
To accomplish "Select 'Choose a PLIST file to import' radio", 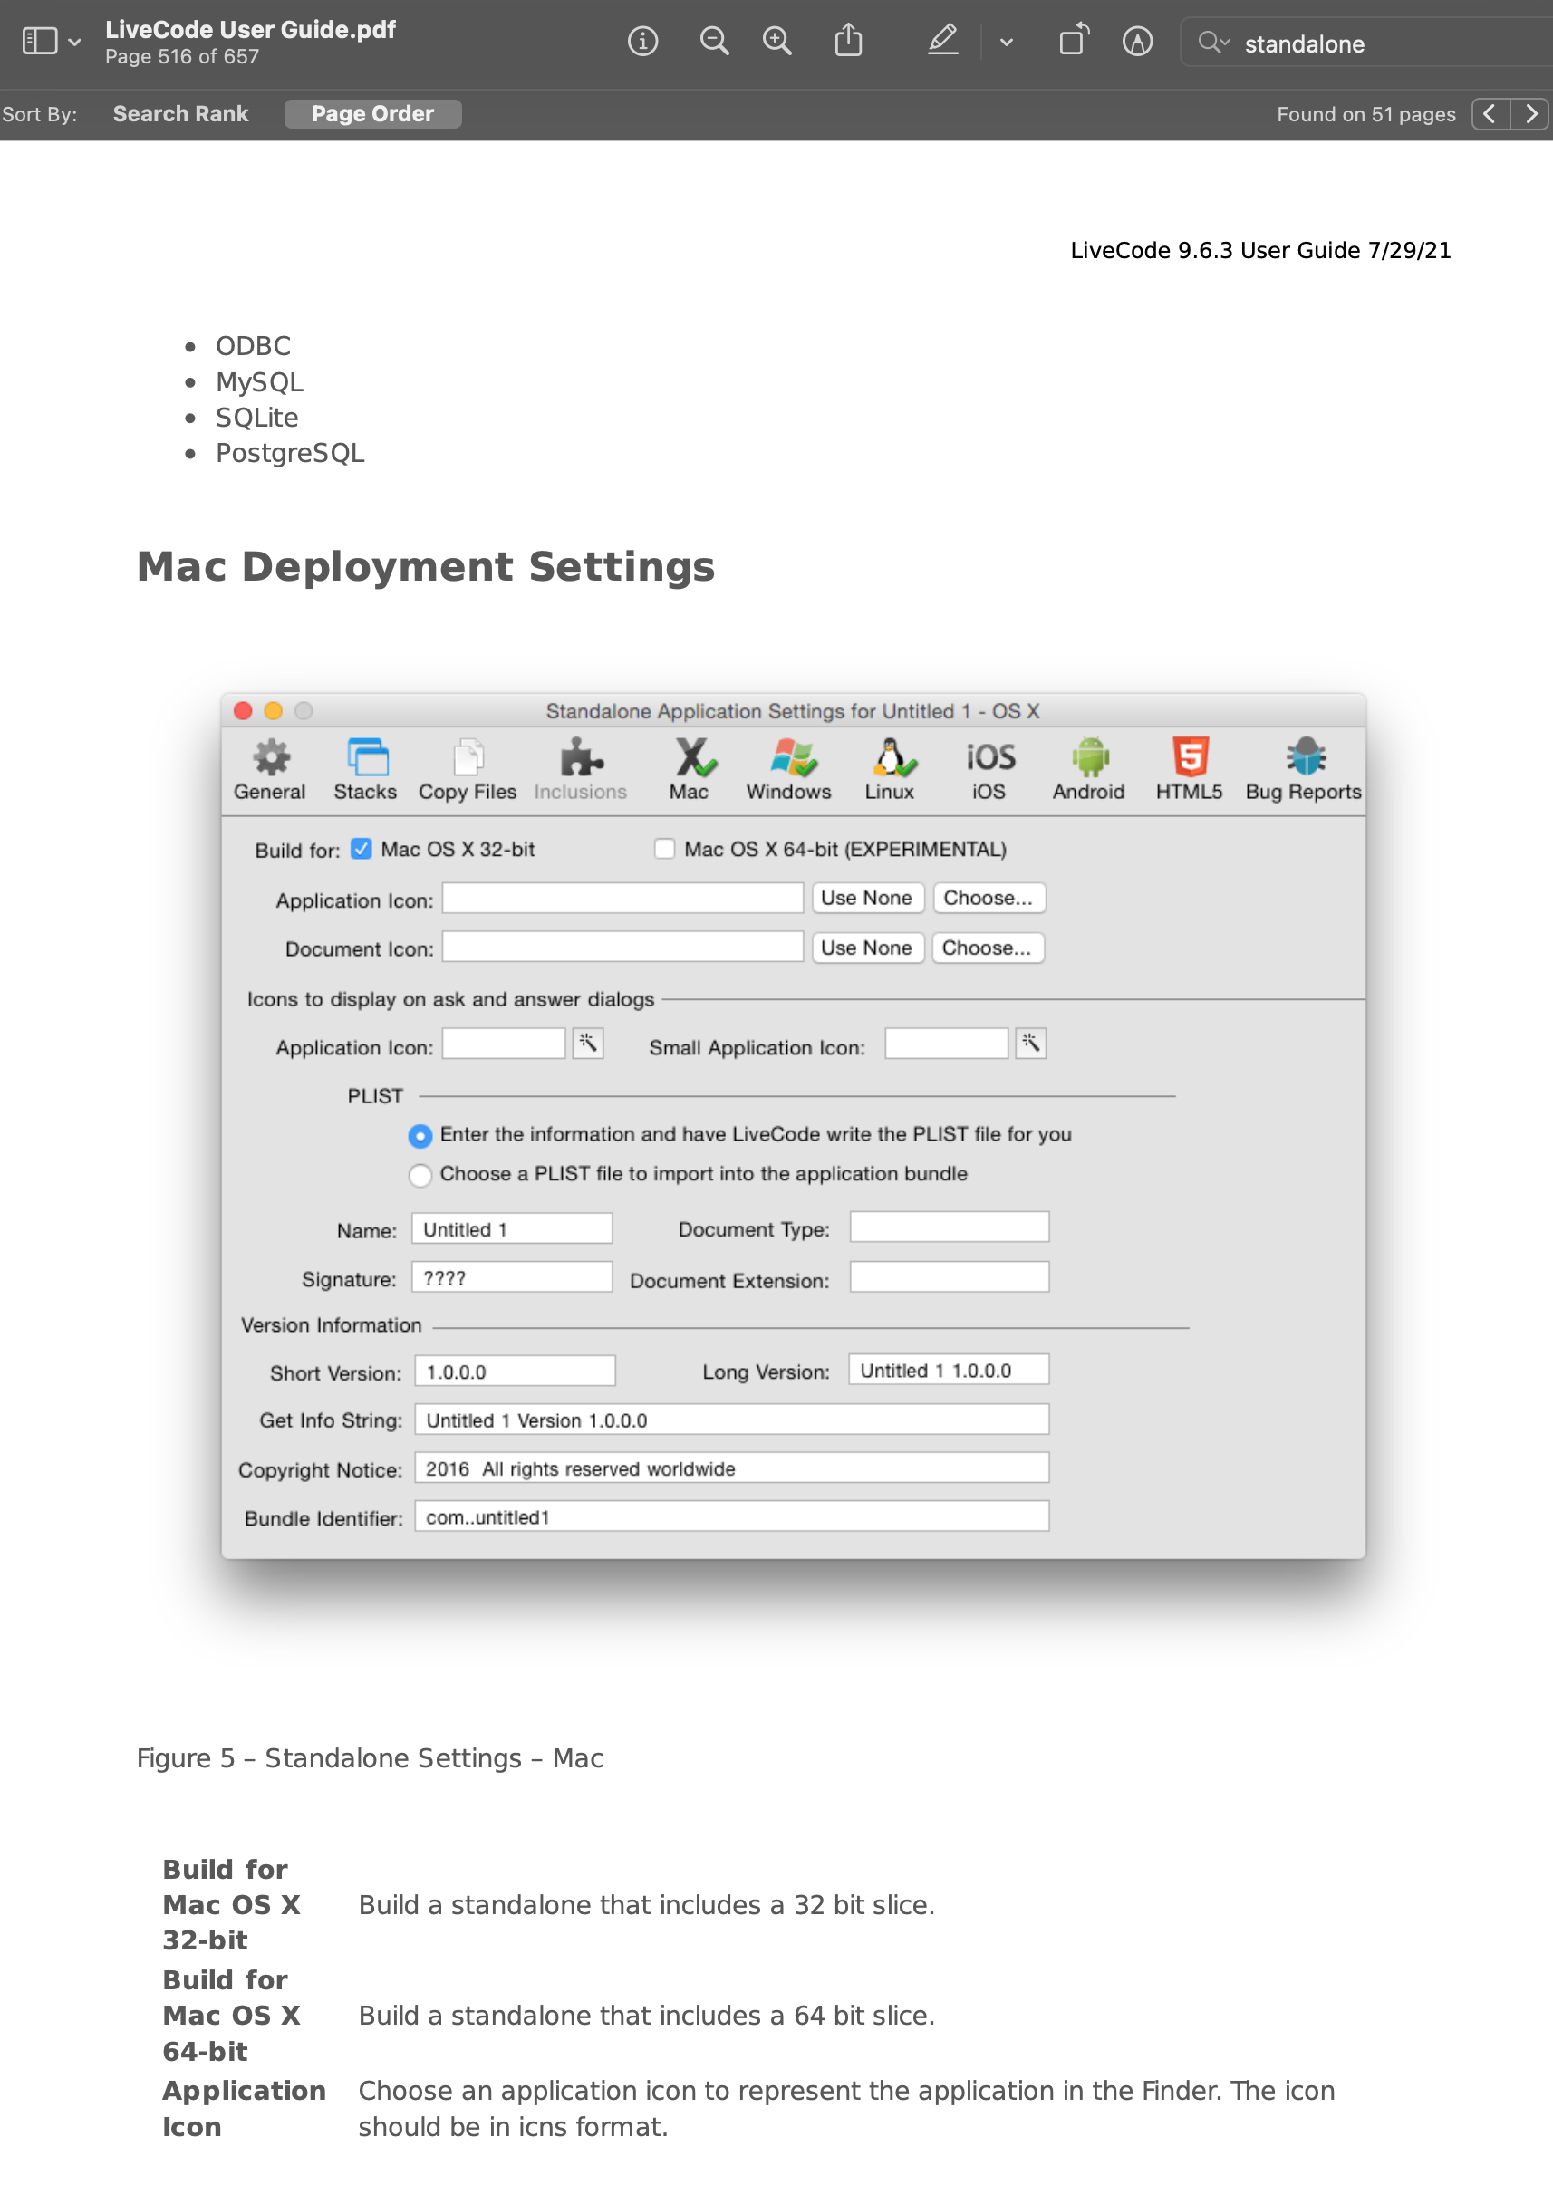I will [x=420, y=1175].
